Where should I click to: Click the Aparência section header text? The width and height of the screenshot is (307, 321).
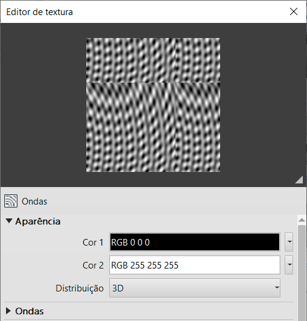[x=38, y=221]
